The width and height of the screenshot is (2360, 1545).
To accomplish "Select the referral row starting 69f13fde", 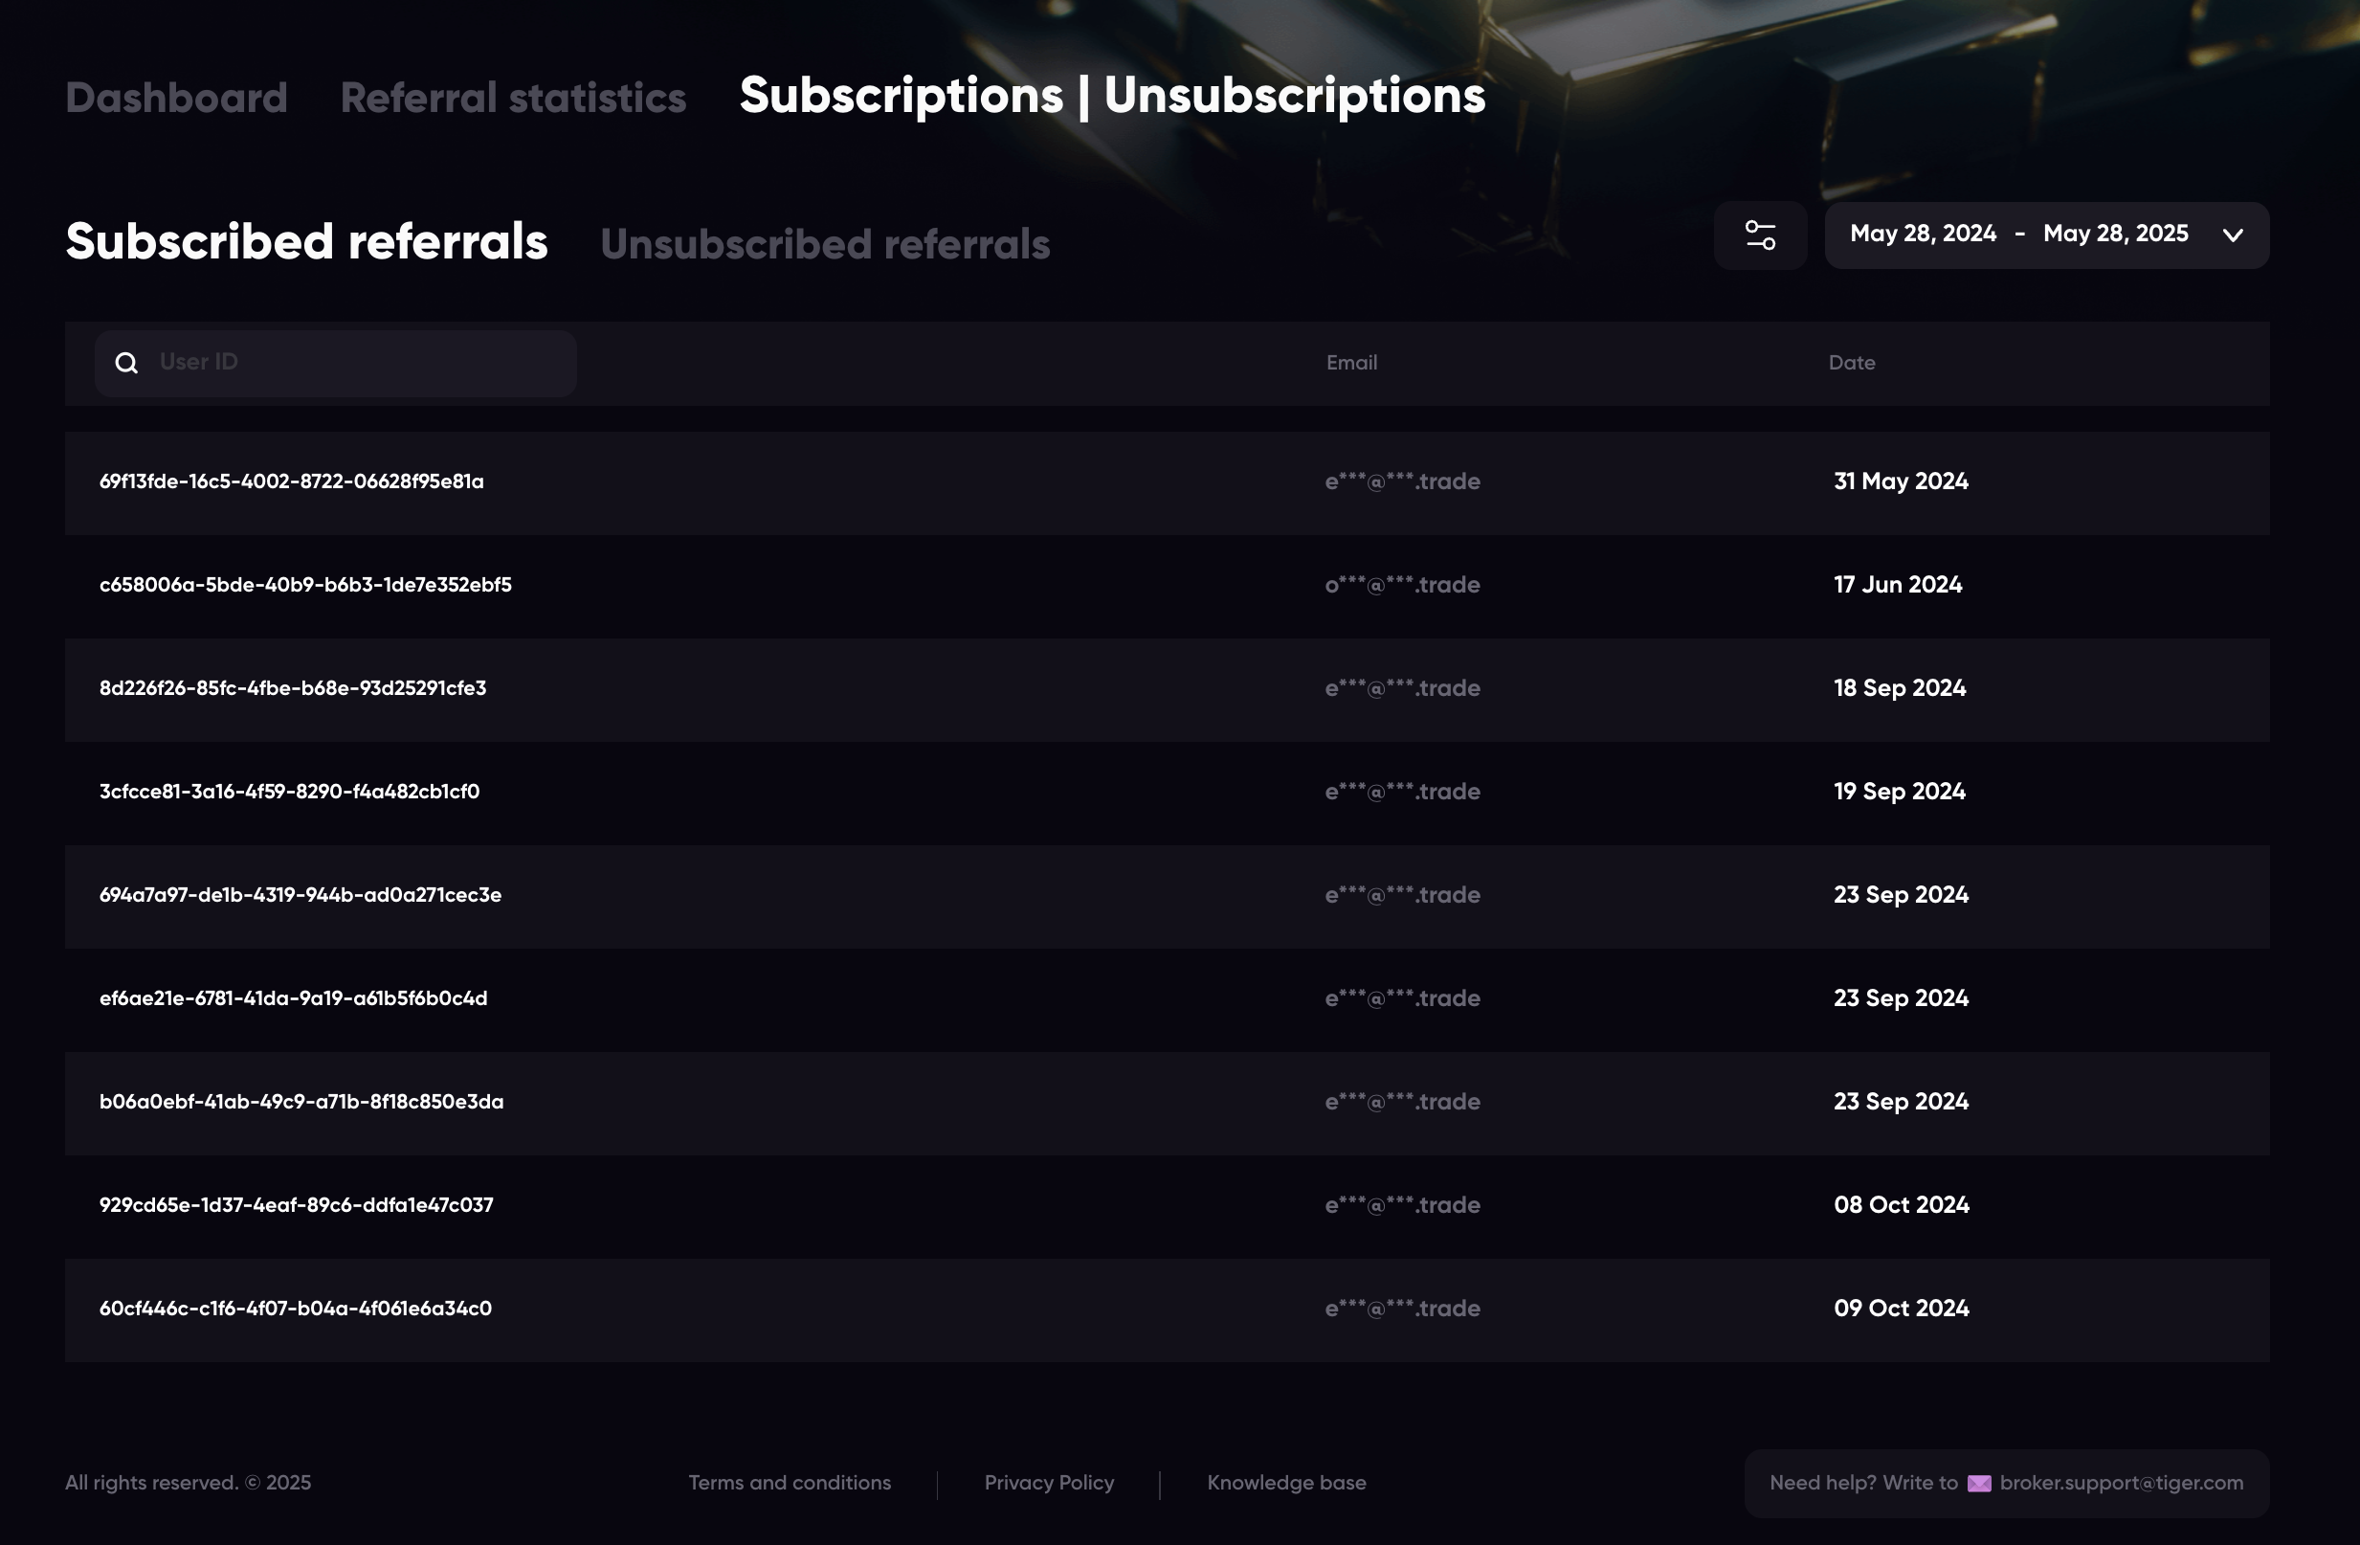I will [292, 481].
